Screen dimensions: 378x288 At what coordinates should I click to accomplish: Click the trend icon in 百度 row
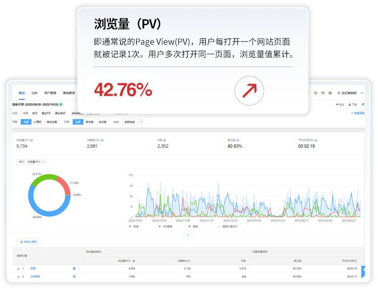pos(74,268)
